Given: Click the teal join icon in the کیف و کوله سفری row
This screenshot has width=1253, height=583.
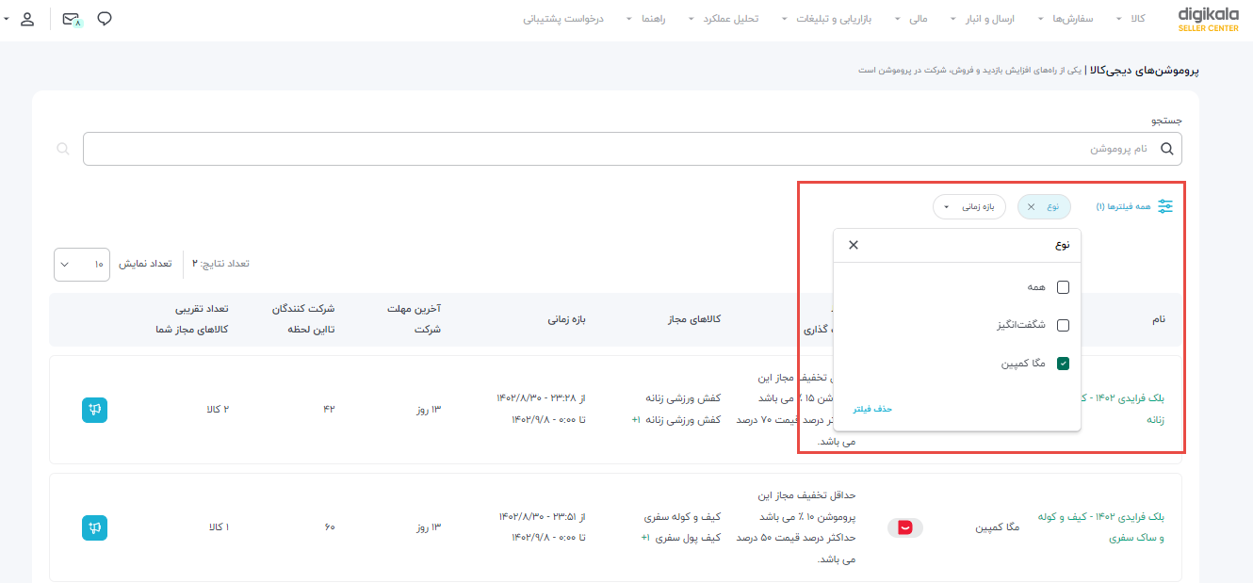Looking at the screenshot, I should 94,527.
